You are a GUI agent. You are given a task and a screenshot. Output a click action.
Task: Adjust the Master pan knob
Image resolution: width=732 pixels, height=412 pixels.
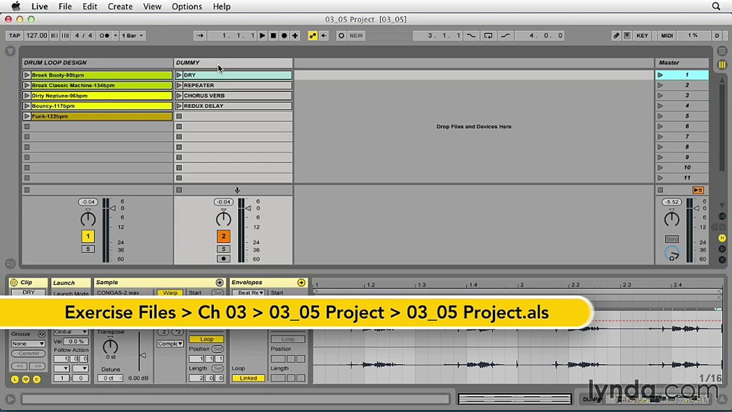pos(672,219)
